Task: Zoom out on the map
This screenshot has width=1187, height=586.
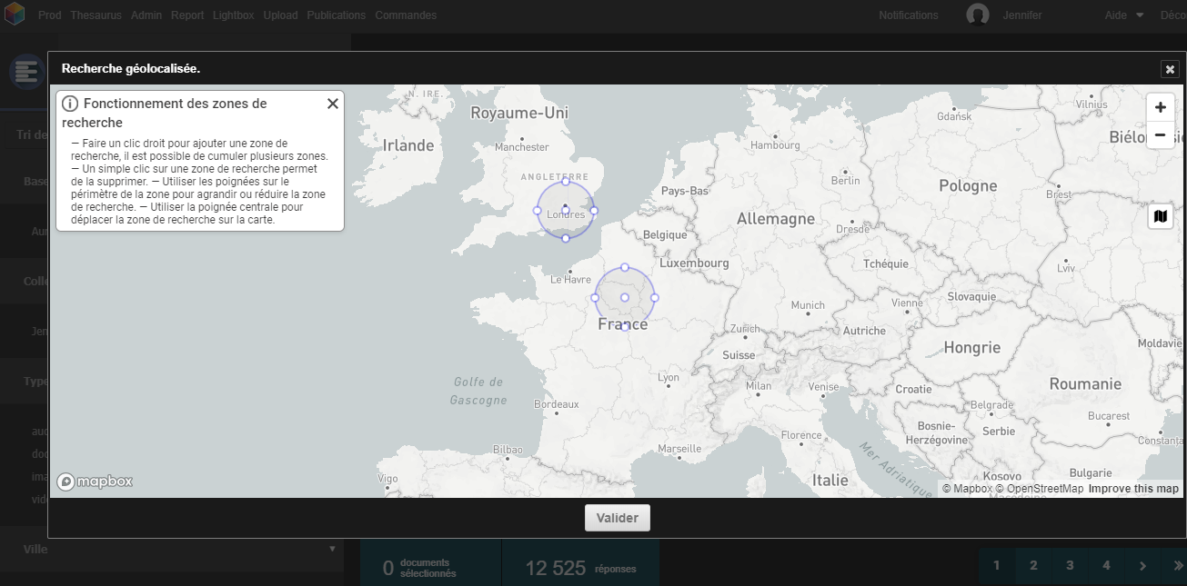Action: 1160,135
